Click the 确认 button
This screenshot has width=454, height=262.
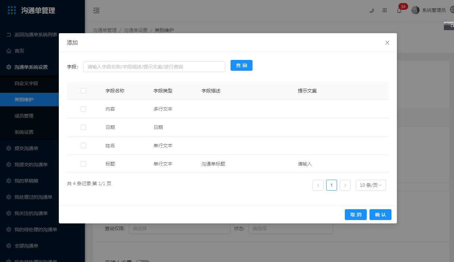coord(380,215)
